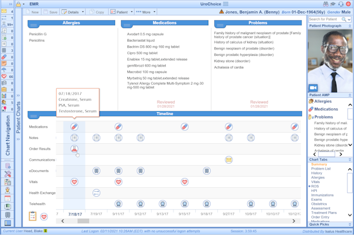Open the dropdown arrow next to lock icon
354x235 pixels.
tap(24, 4)
